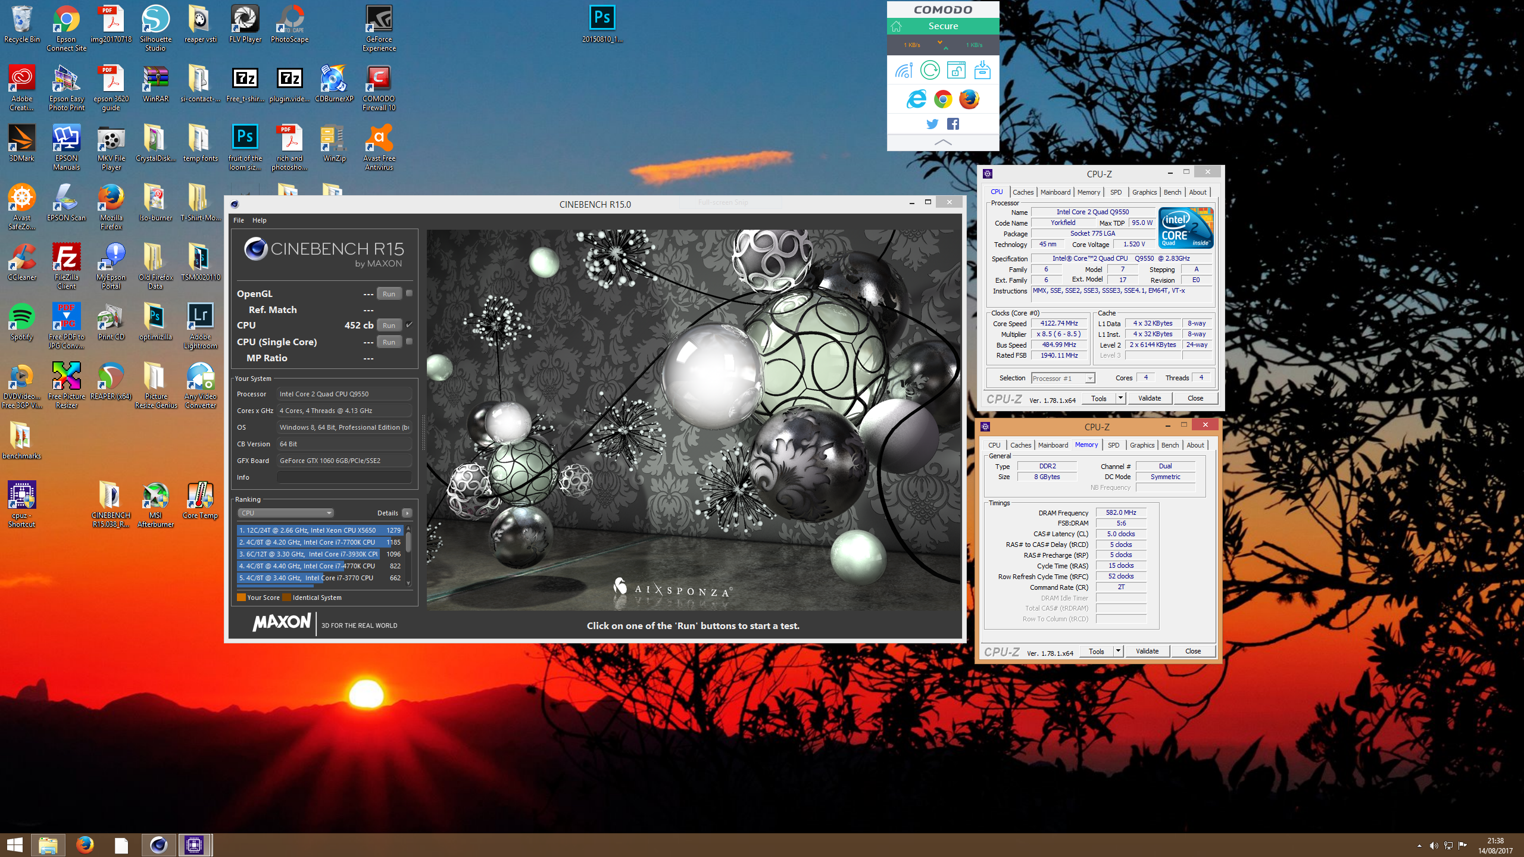Screen dimensions: 1524x857
Task: Click Validate in the upper CPU-Z window
Action: (1150, 398)
